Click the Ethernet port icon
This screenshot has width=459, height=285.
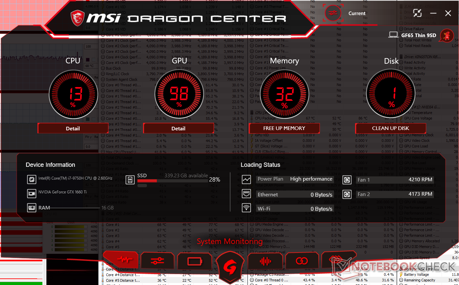246,194
